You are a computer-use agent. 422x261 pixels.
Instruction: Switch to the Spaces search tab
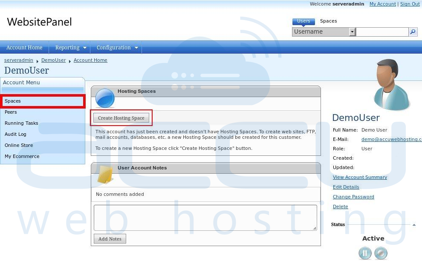point(328,21)
